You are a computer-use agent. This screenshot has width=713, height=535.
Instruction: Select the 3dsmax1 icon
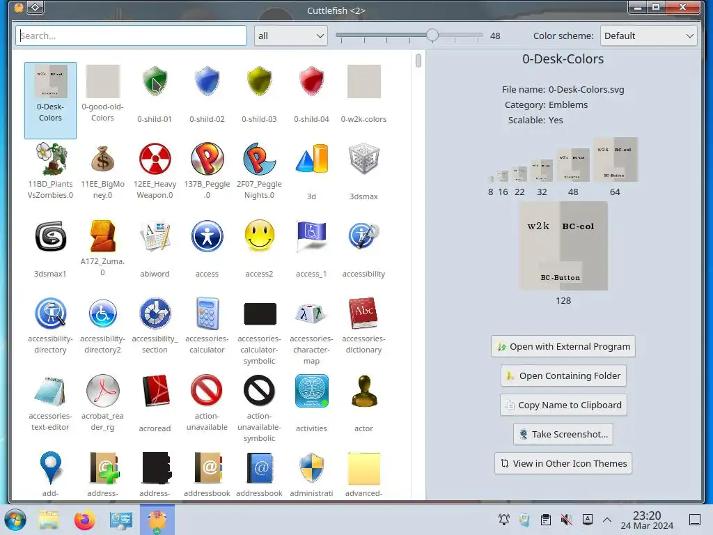pyautogui.click(x=50, y=236)
